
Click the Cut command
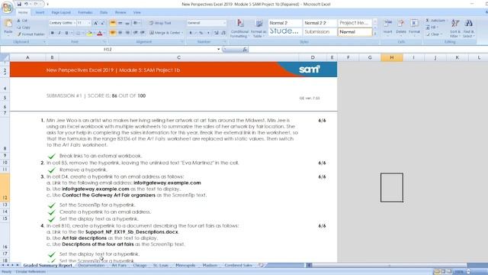point(22,21)
